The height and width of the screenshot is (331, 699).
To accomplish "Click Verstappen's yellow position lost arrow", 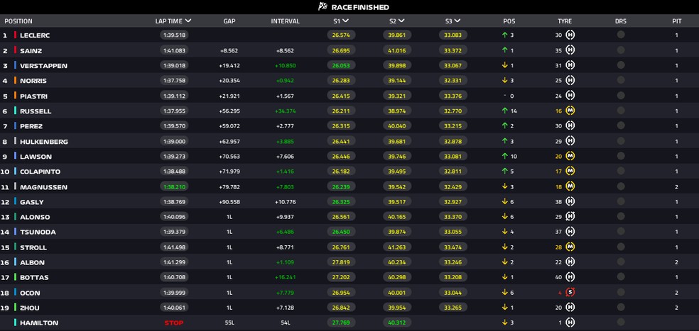I will point(504,65).
